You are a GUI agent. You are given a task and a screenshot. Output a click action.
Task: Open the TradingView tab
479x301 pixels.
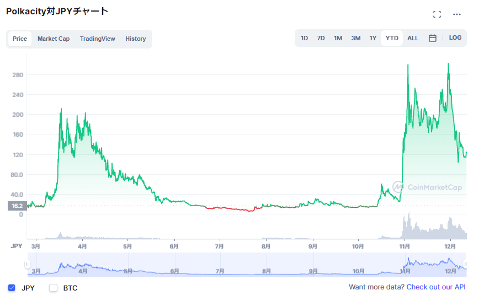click(x=98, y=39)
